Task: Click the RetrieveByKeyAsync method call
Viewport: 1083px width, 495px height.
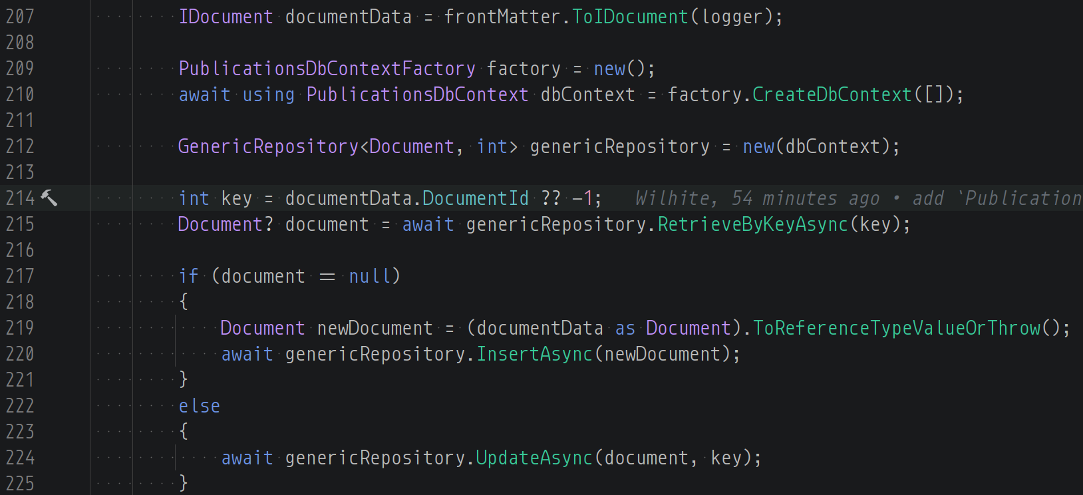Action: coord(753,224)
